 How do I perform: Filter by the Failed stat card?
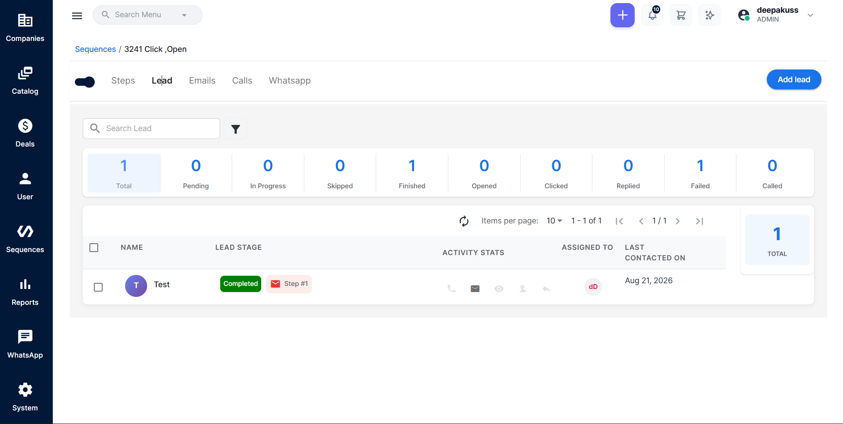[700, 173]
